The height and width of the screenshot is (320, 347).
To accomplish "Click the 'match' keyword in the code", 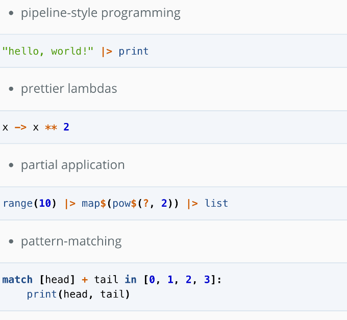I will tap(17, 280).
